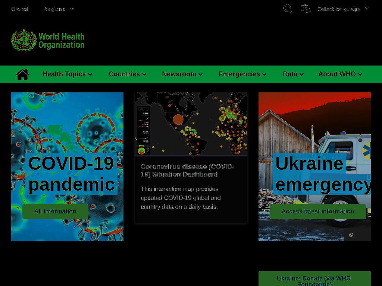
Task: Click the COVID-19 pandemic heading
Action: tap(71, 174)
